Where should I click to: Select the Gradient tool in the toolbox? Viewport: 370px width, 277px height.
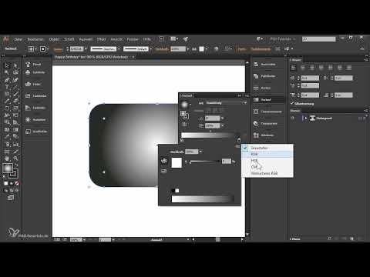[15, 129]
